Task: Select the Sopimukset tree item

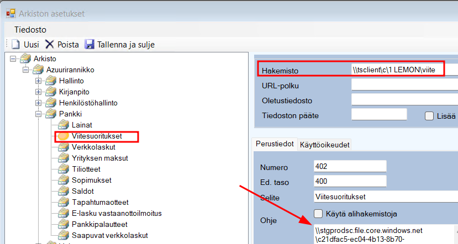Action: pos(91,180)
